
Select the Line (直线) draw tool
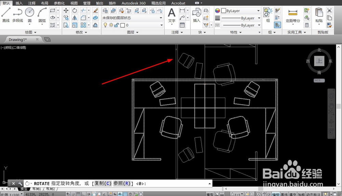tap(6, 15)
